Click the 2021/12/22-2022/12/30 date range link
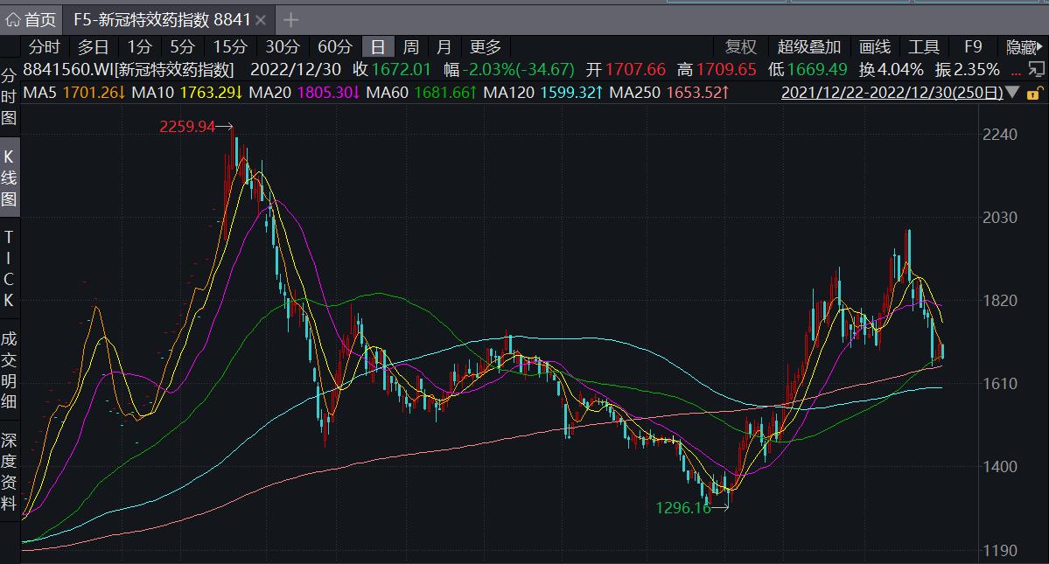 [x=891, y=92]
